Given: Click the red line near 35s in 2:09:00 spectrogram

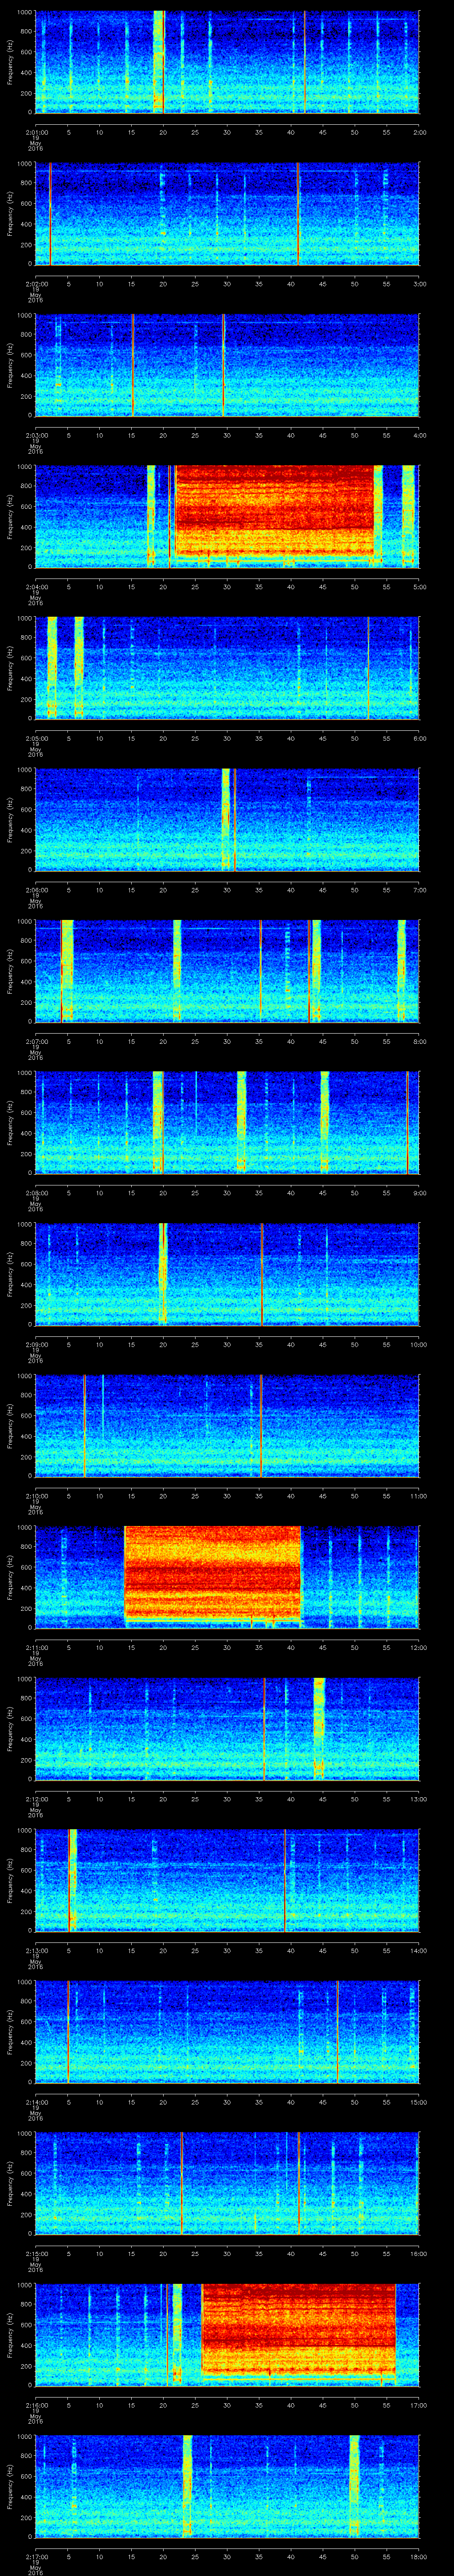Looking at the screenshot, I should pyautogui.click(x=262, y=1274).
